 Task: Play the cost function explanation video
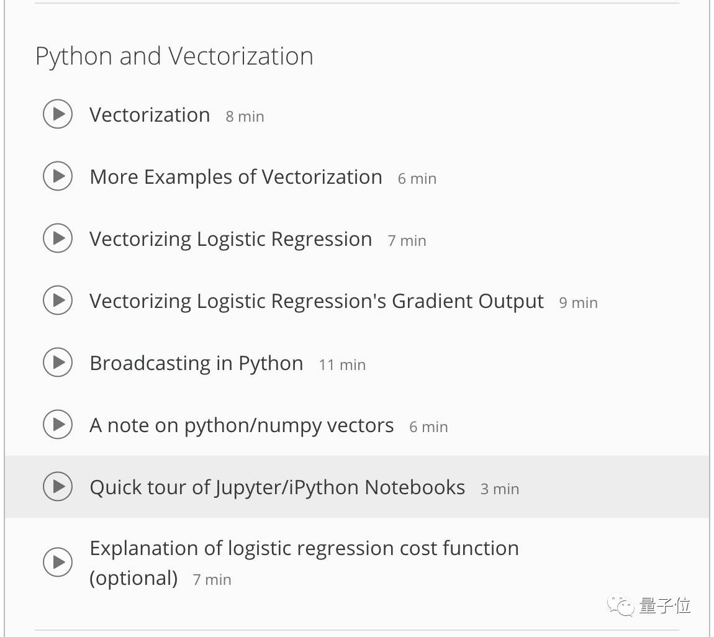58,562
